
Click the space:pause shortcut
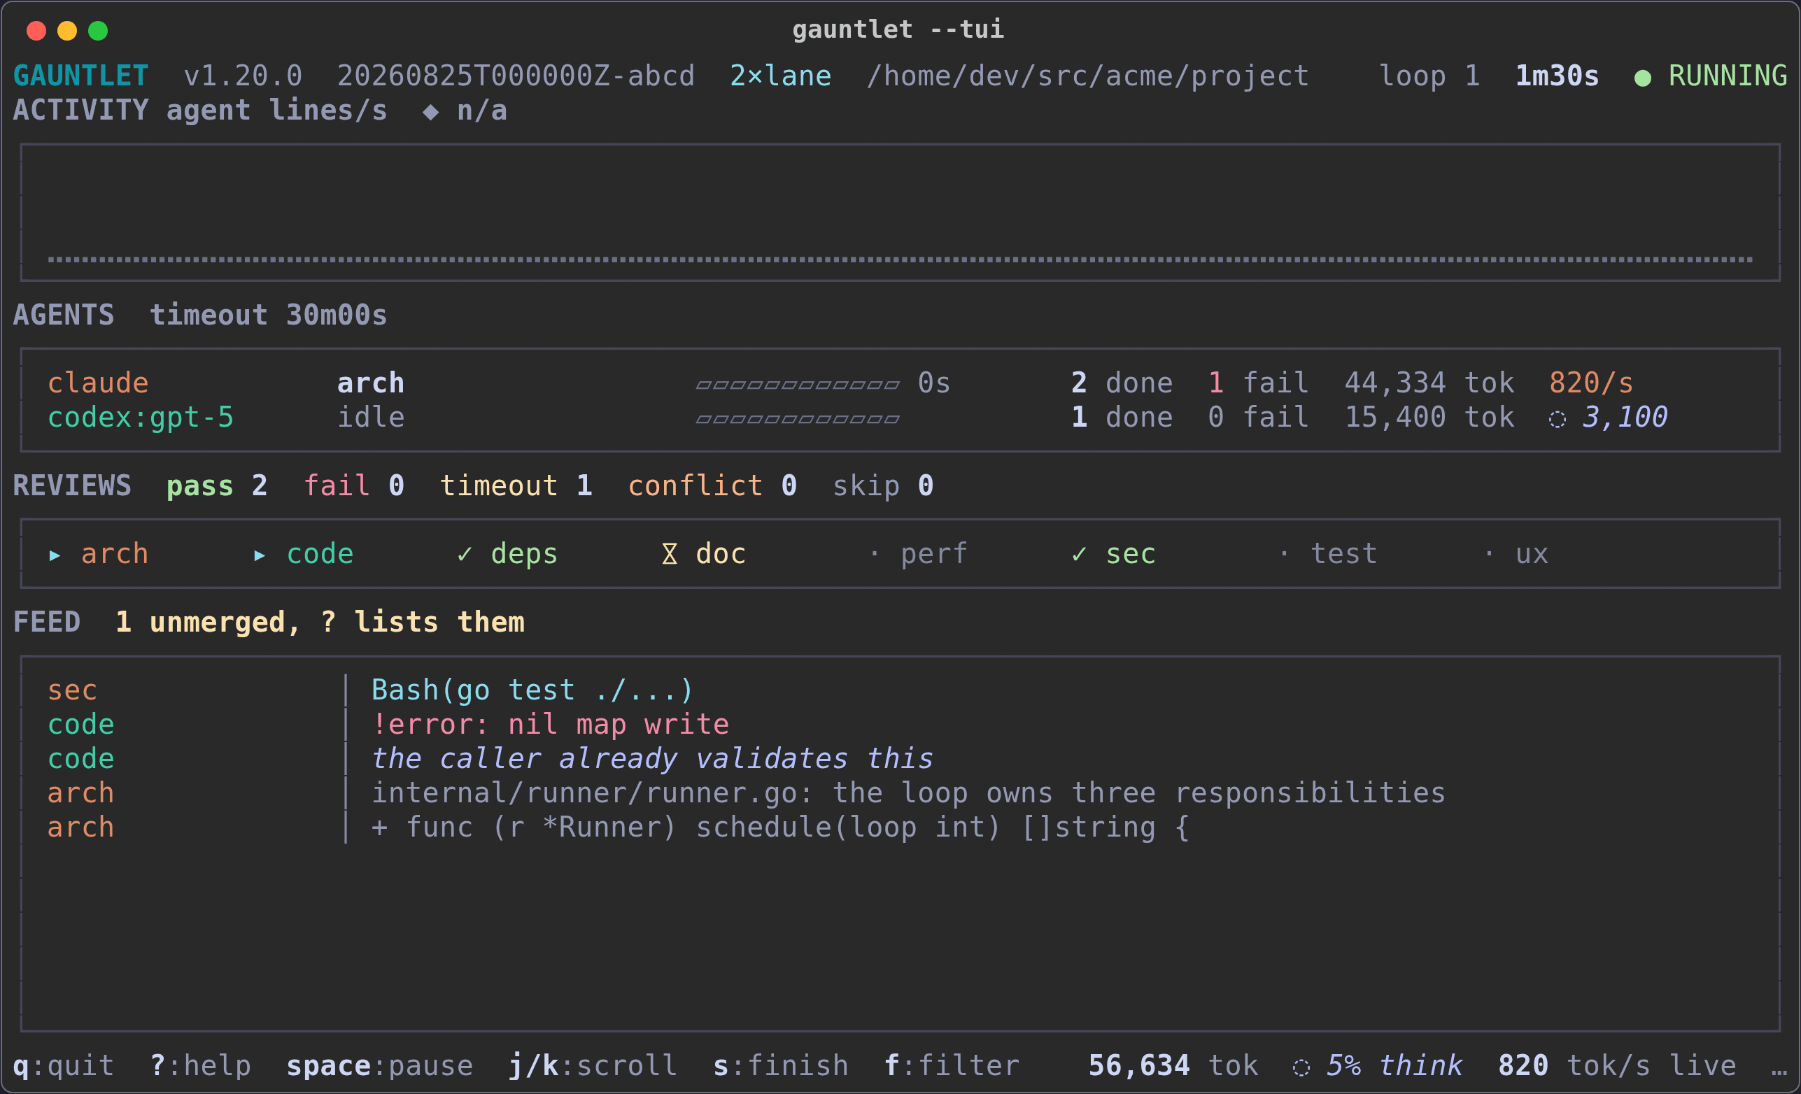tap(379, 1066)
